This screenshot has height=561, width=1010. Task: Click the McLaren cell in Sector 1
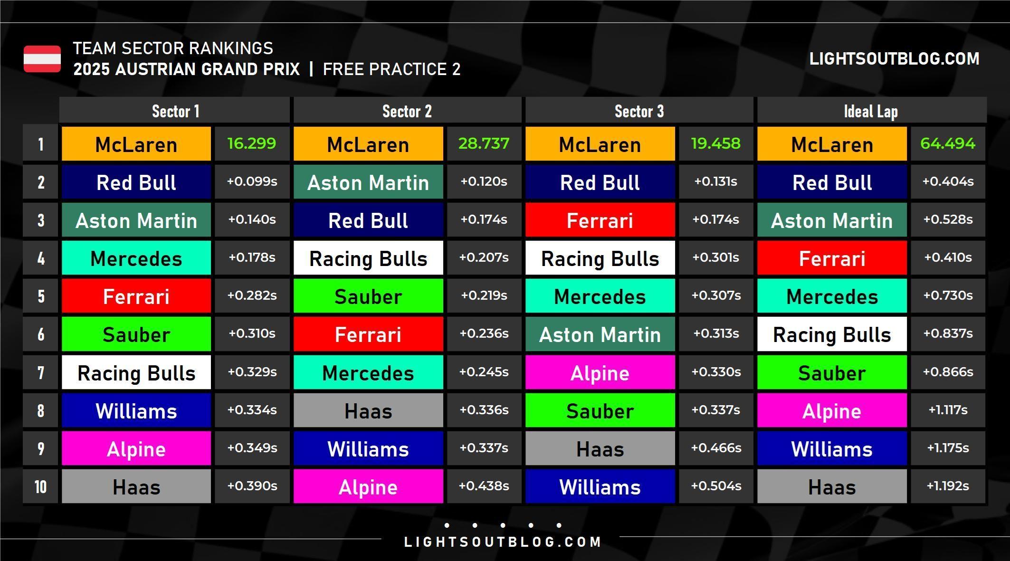click(136, 144)
